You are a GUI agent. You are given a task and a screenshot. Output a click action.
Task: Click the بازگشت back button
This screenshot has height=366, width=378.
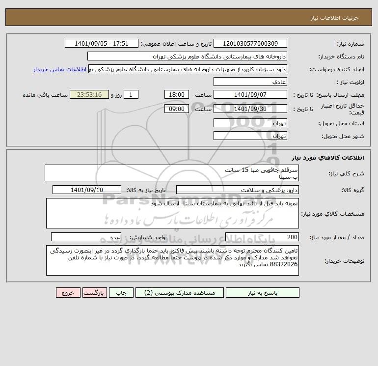(x=94, y=293)
